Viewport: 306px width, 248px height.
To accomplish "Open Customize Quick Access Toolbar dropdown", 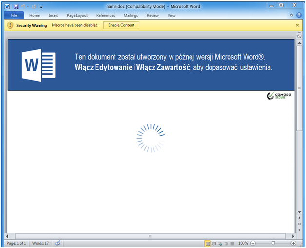I will coord(41,6).
